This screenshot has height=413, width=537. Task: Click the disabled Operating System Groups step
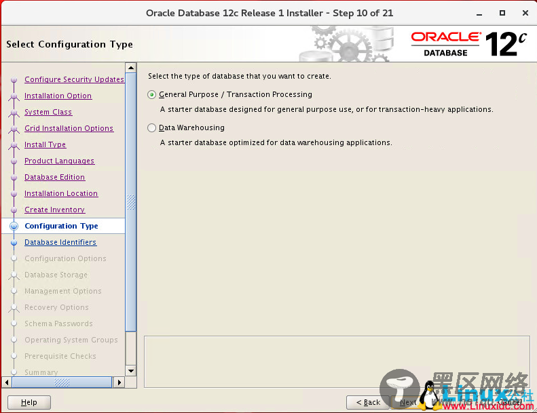click(71, 340)
